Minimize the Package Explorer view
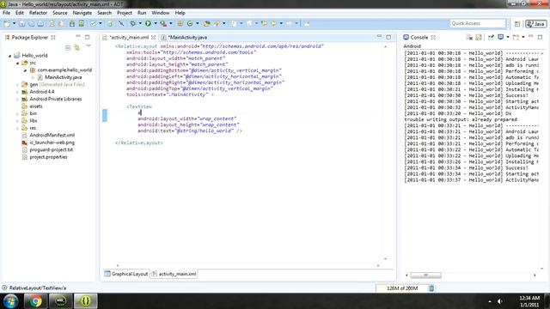 pyautogui.click(x=78, y=36)
